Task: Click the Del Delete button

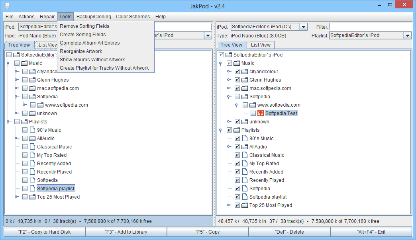Action: (x=289, y=232)
